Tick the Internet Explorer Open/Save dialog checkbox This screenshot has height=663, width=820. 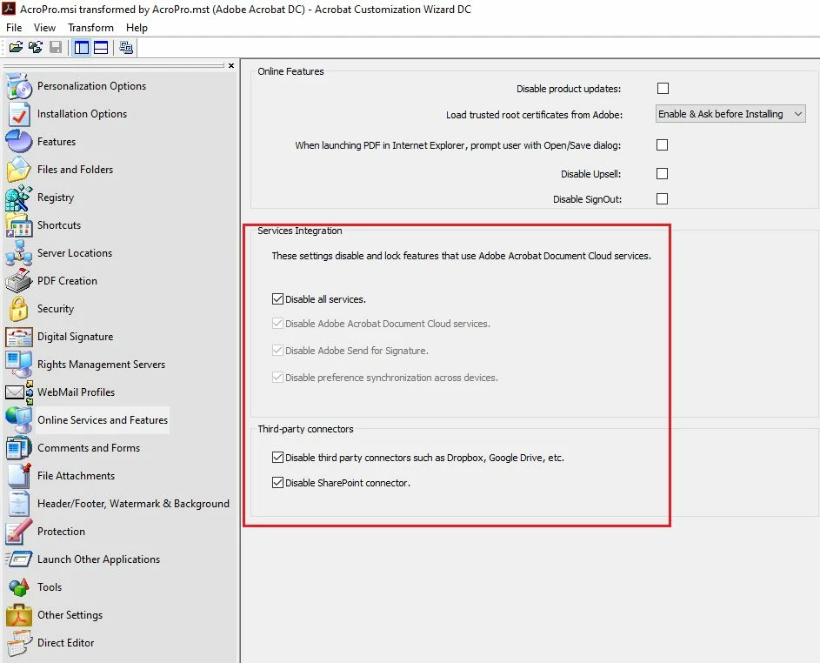pyautogui.click(x=662, y=145)
